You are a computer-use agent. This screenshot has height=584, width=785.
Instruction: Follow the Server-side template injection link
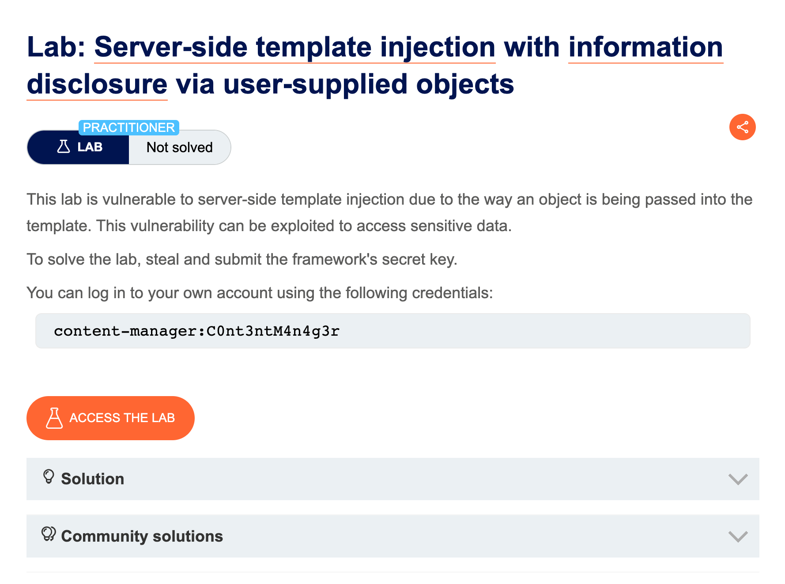[294, 47]
